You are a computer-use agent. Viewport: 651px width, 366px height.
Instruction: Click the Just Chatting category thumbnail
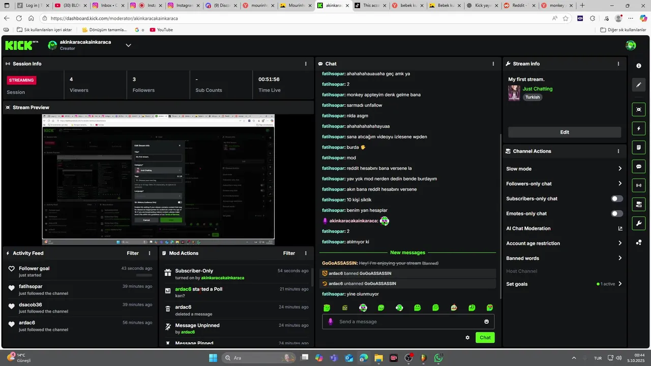[x=514, y=93]
